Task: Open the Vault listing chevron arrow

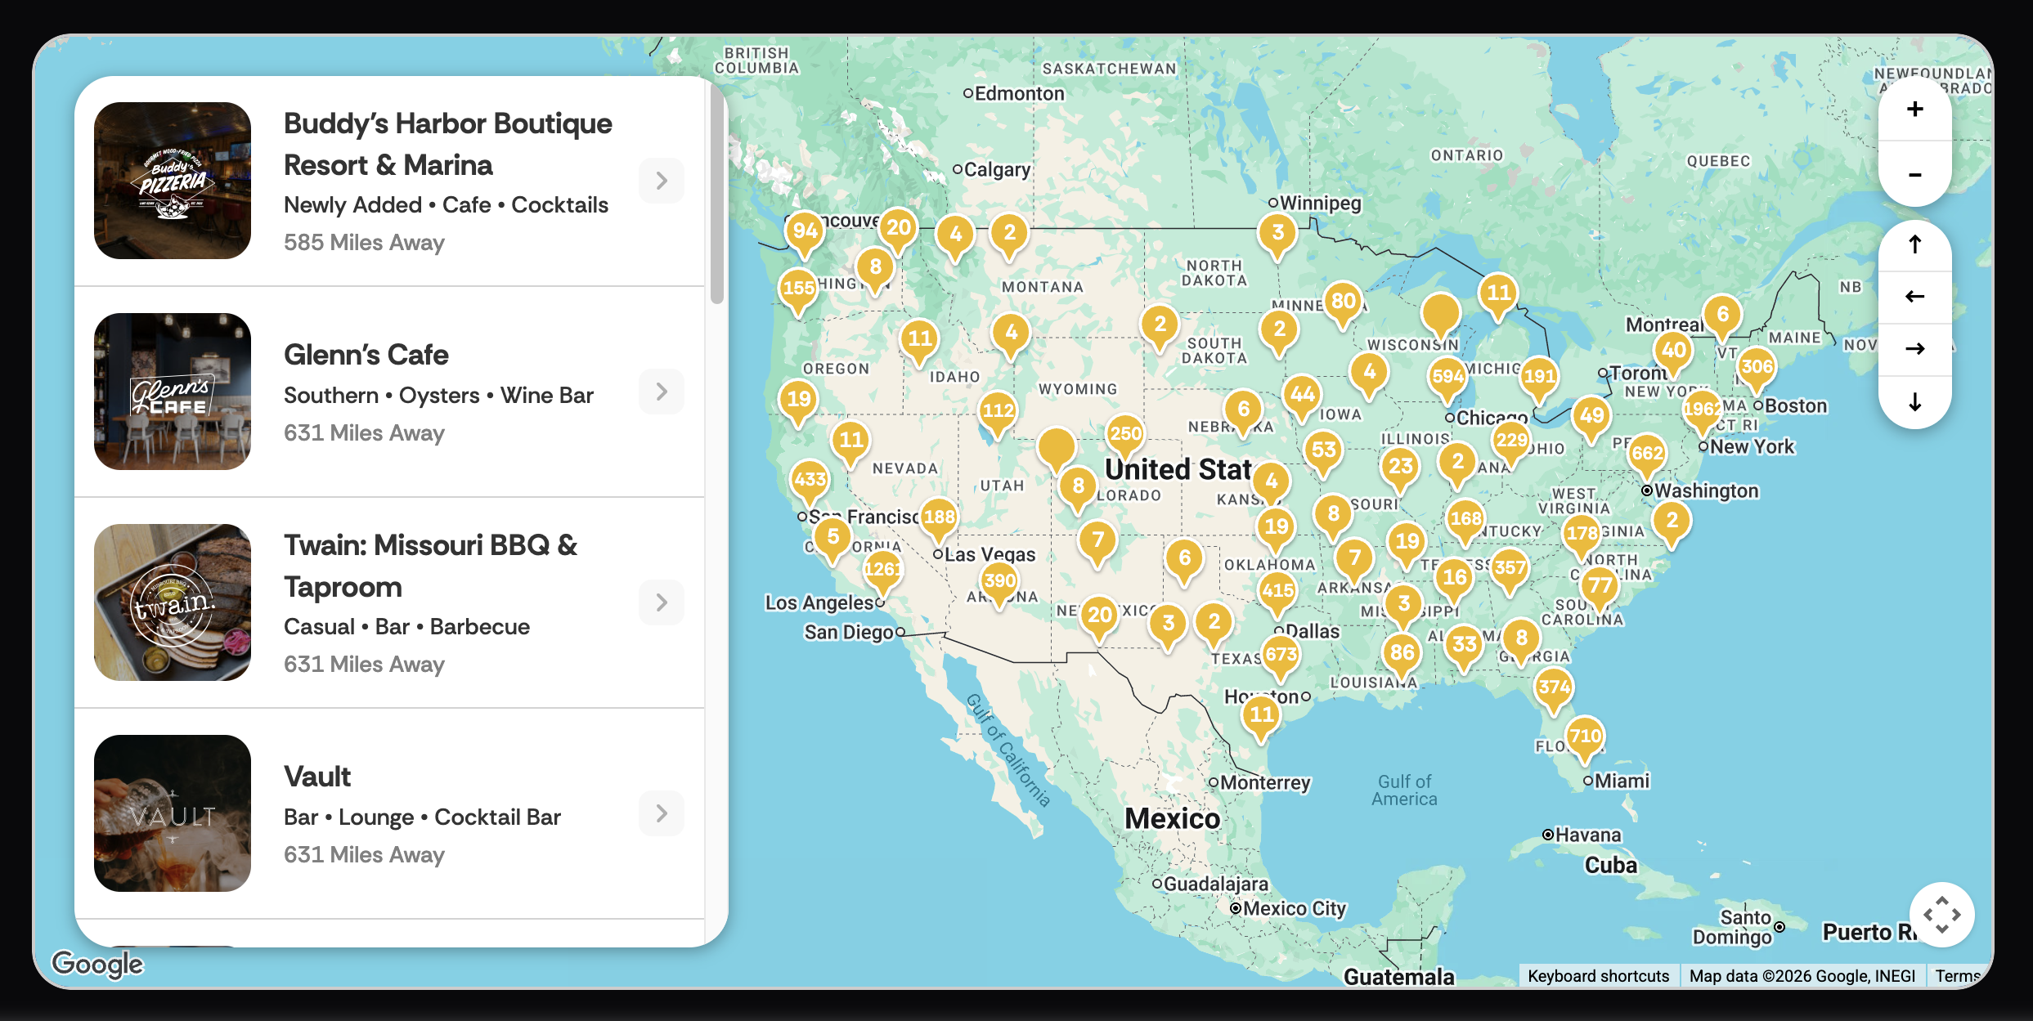Action: 662,813
